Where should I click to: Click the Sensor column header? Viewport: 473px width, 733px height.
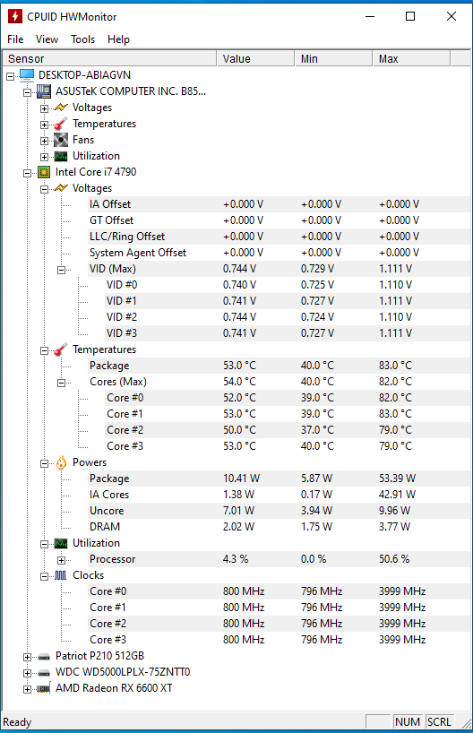click(x=110, y=59)
